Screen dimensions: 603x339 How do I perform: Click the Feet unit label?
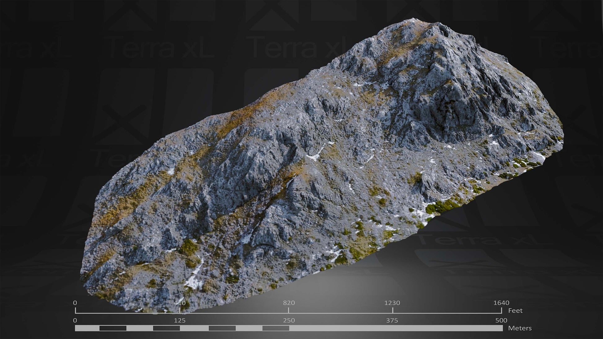click(515, 311)
